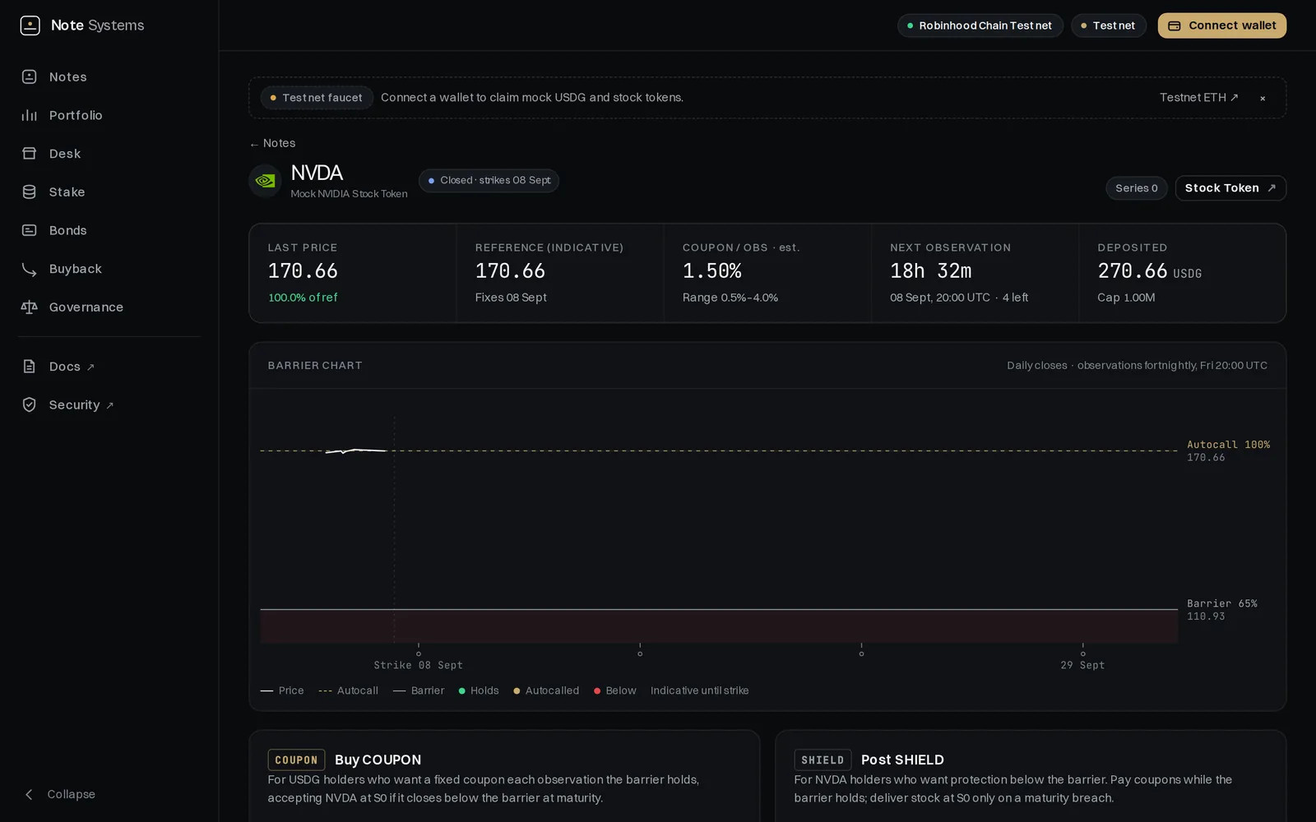Select Portfolio menu label
The height and width of the screenshot is (822, 1316).
tap(76, 115)
